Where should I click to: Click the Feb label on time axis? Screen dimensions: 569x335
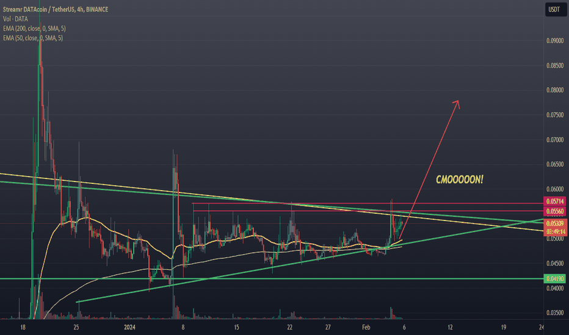click(366, 328)
